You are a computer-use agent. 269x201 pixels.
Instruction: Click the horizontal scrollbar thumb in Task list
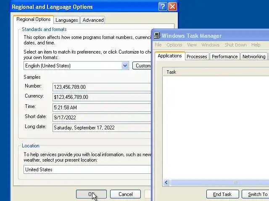click(x=219, y=183)
